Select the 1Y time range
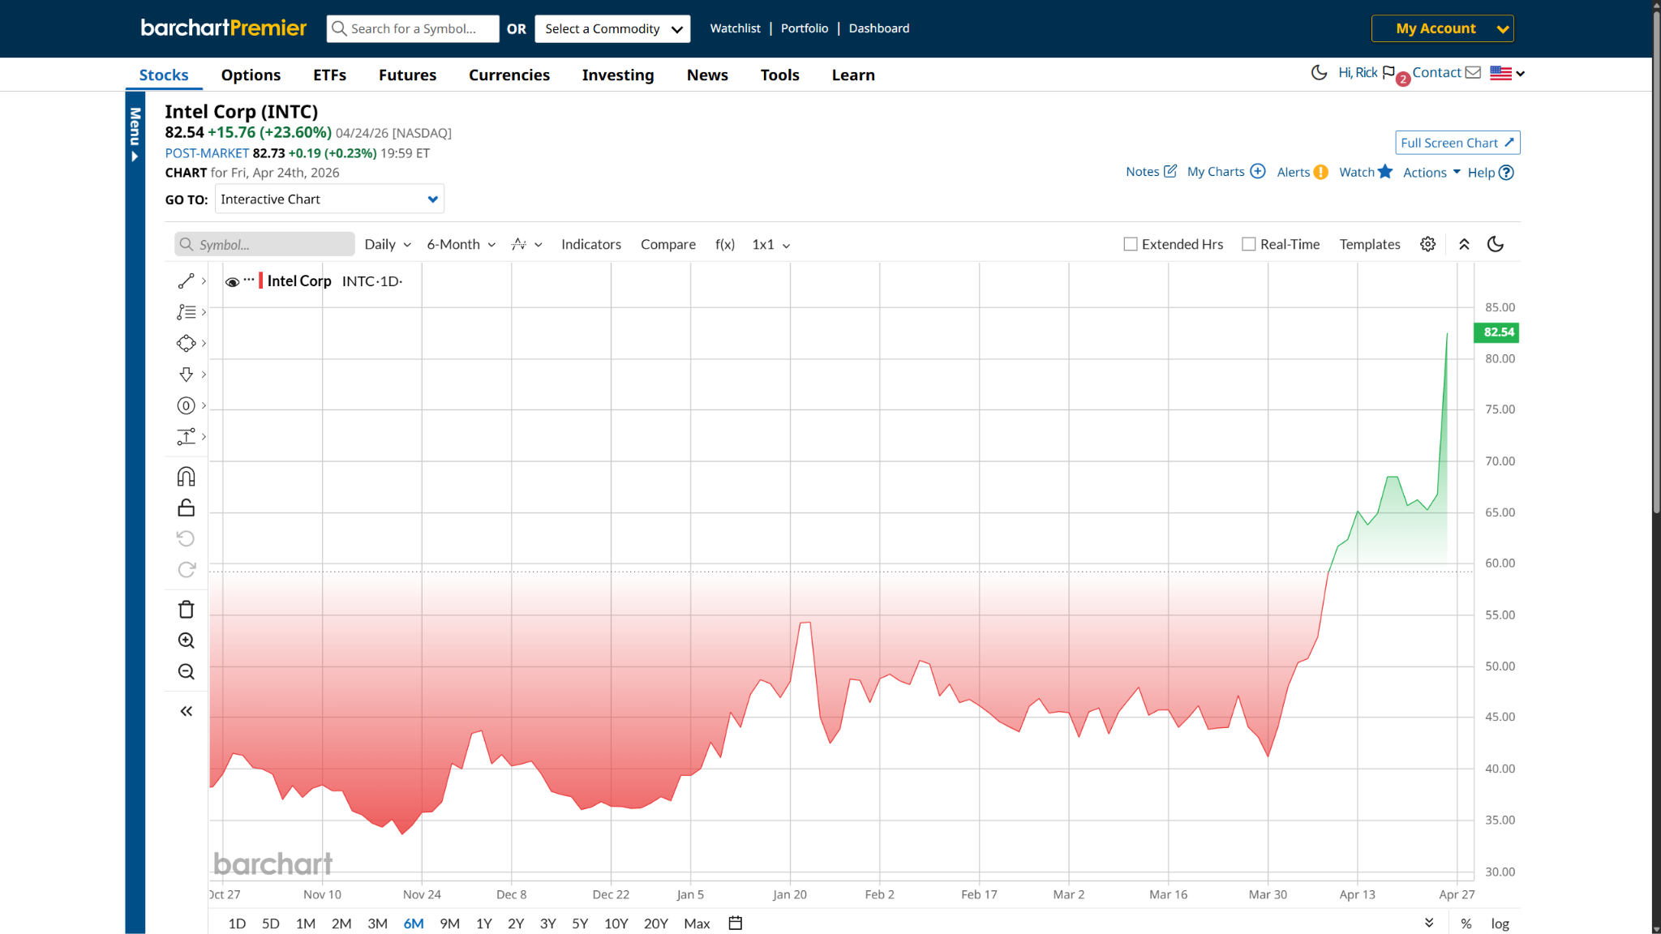This screenshot has width=1661, height=934. (483, 923)
